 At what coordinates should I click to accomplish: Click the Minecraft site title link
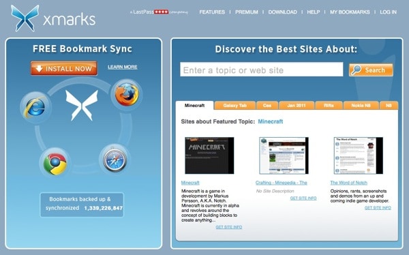(190, 183)
